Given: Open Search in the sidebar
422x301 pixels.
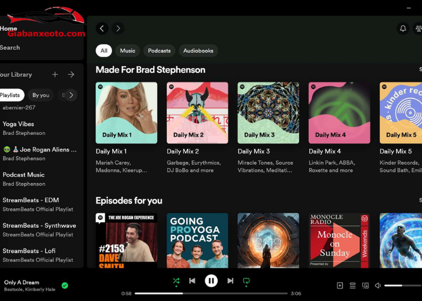Looking at the screenshot, I should (10, 48).
